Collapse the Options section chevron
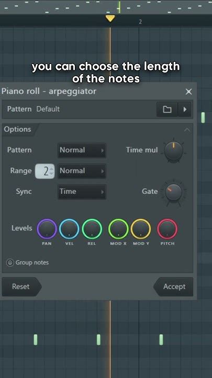The width and height of the screenshot is (212, 378). coord(187,130)
